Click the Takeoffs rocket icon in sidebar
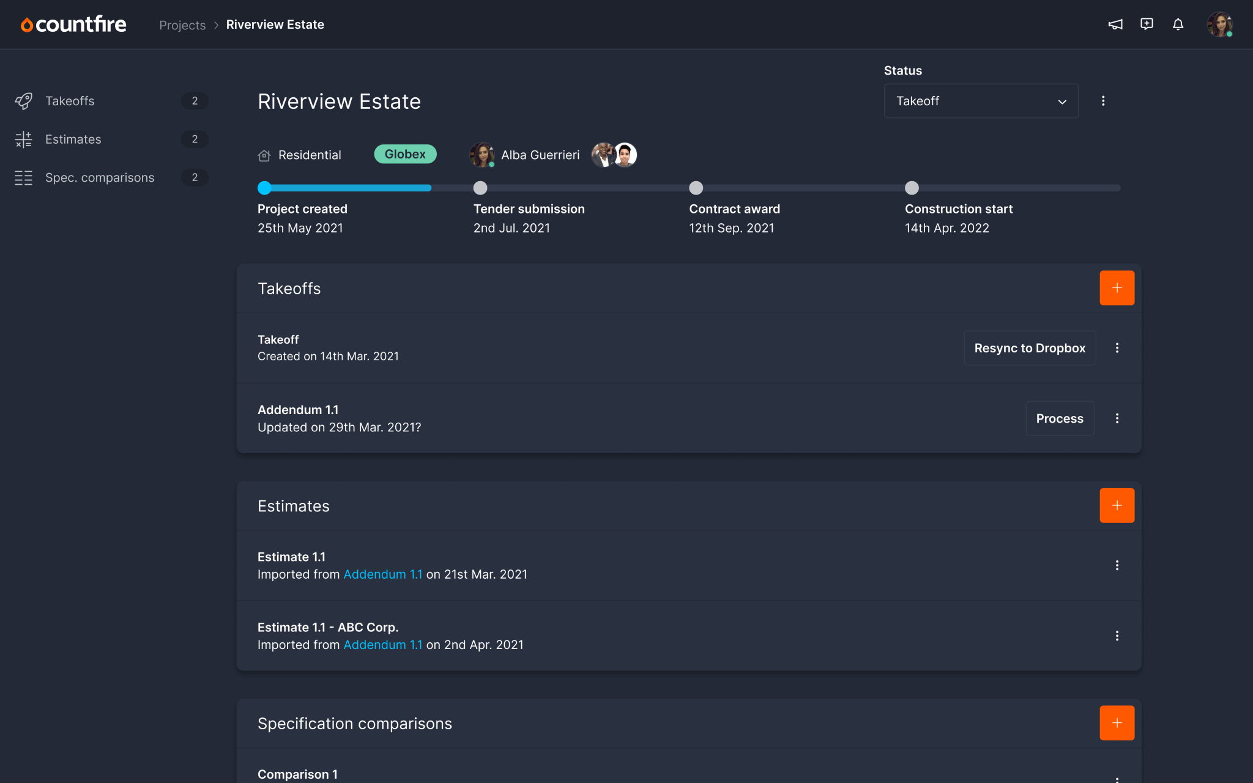1253x783 pixels. (x=23, y=101)
